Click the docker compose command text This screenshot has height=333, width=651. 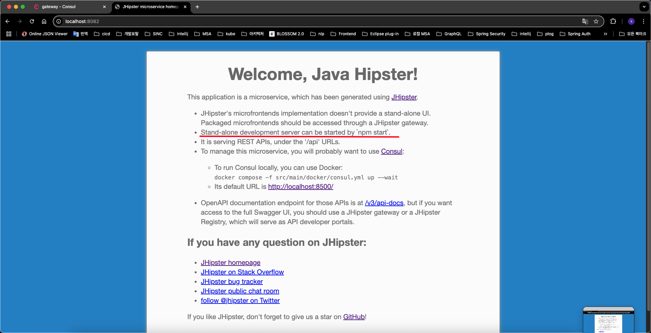click(x=306, y=177)
